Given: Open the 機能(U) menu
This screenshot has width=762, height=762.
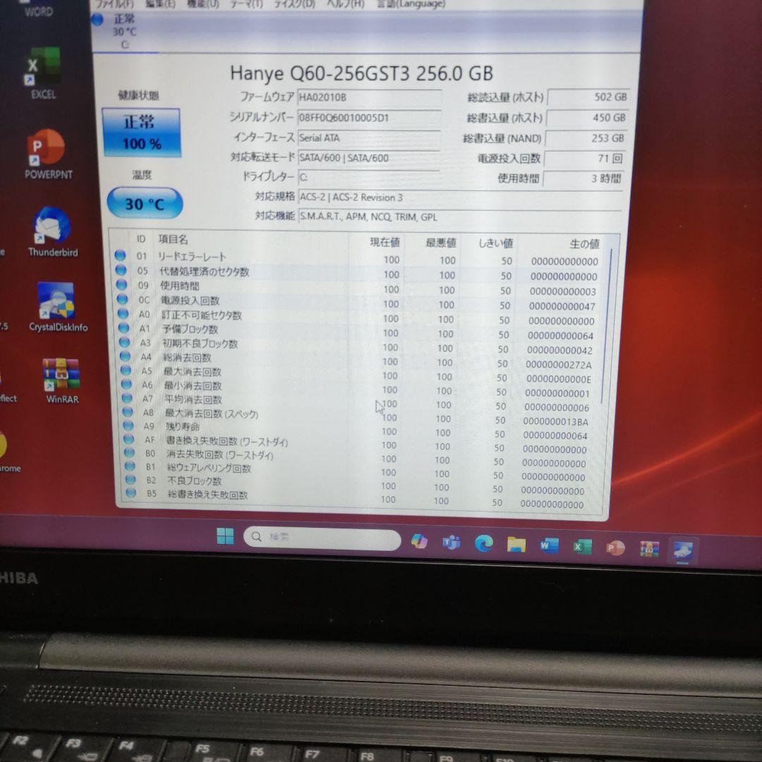Looking at the screenshot, I should 202,4.
